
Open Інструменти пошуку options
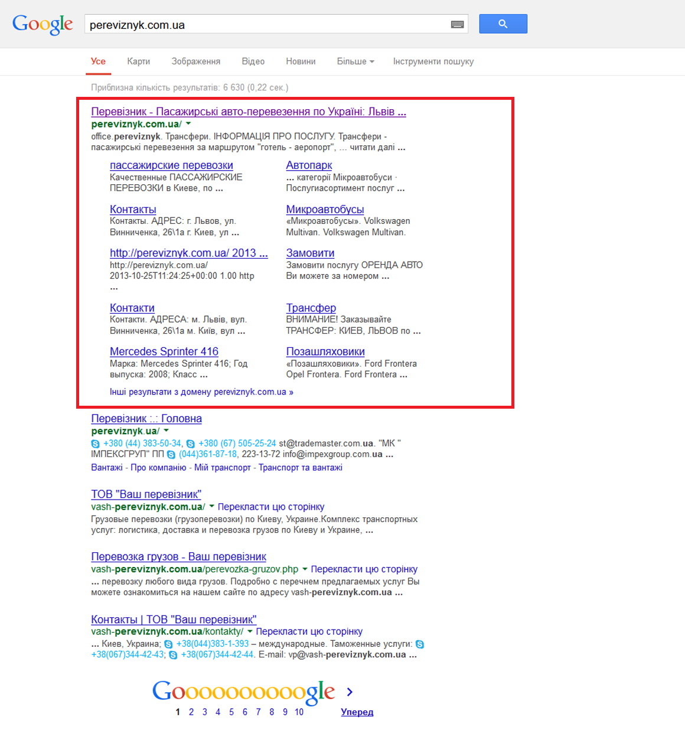coord(433,61)
